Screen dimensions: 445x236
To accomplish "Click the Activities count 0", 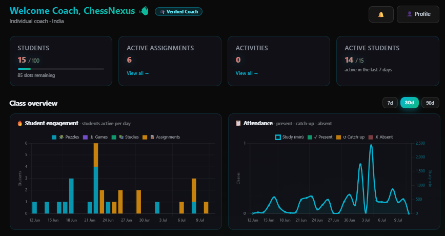I will (x=238, y=60).
